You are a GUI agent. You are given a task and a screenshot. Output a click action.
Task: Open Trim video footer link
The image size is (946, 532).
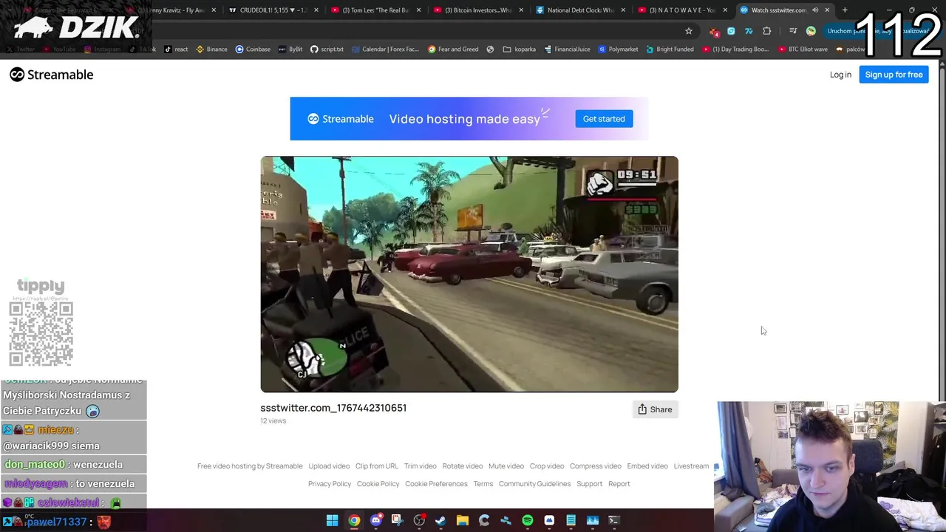421,466
